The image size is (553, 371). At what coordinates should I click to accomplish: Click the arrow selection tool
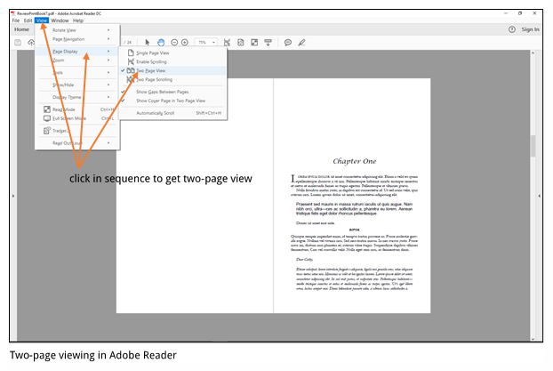click(147, 42)
